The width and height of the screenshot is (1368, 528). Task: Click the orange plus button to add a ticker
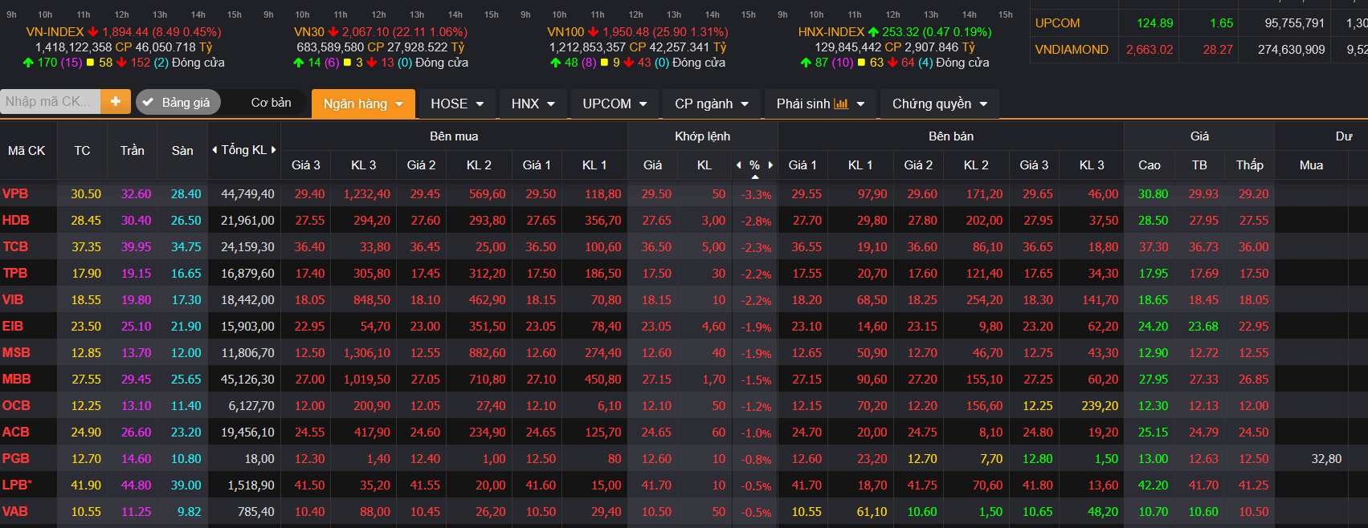coord(116,101)
